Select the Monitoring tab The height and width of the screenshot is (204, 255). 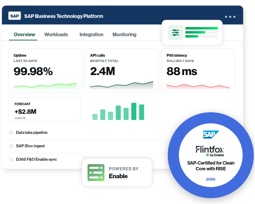(x=124, y=34)
